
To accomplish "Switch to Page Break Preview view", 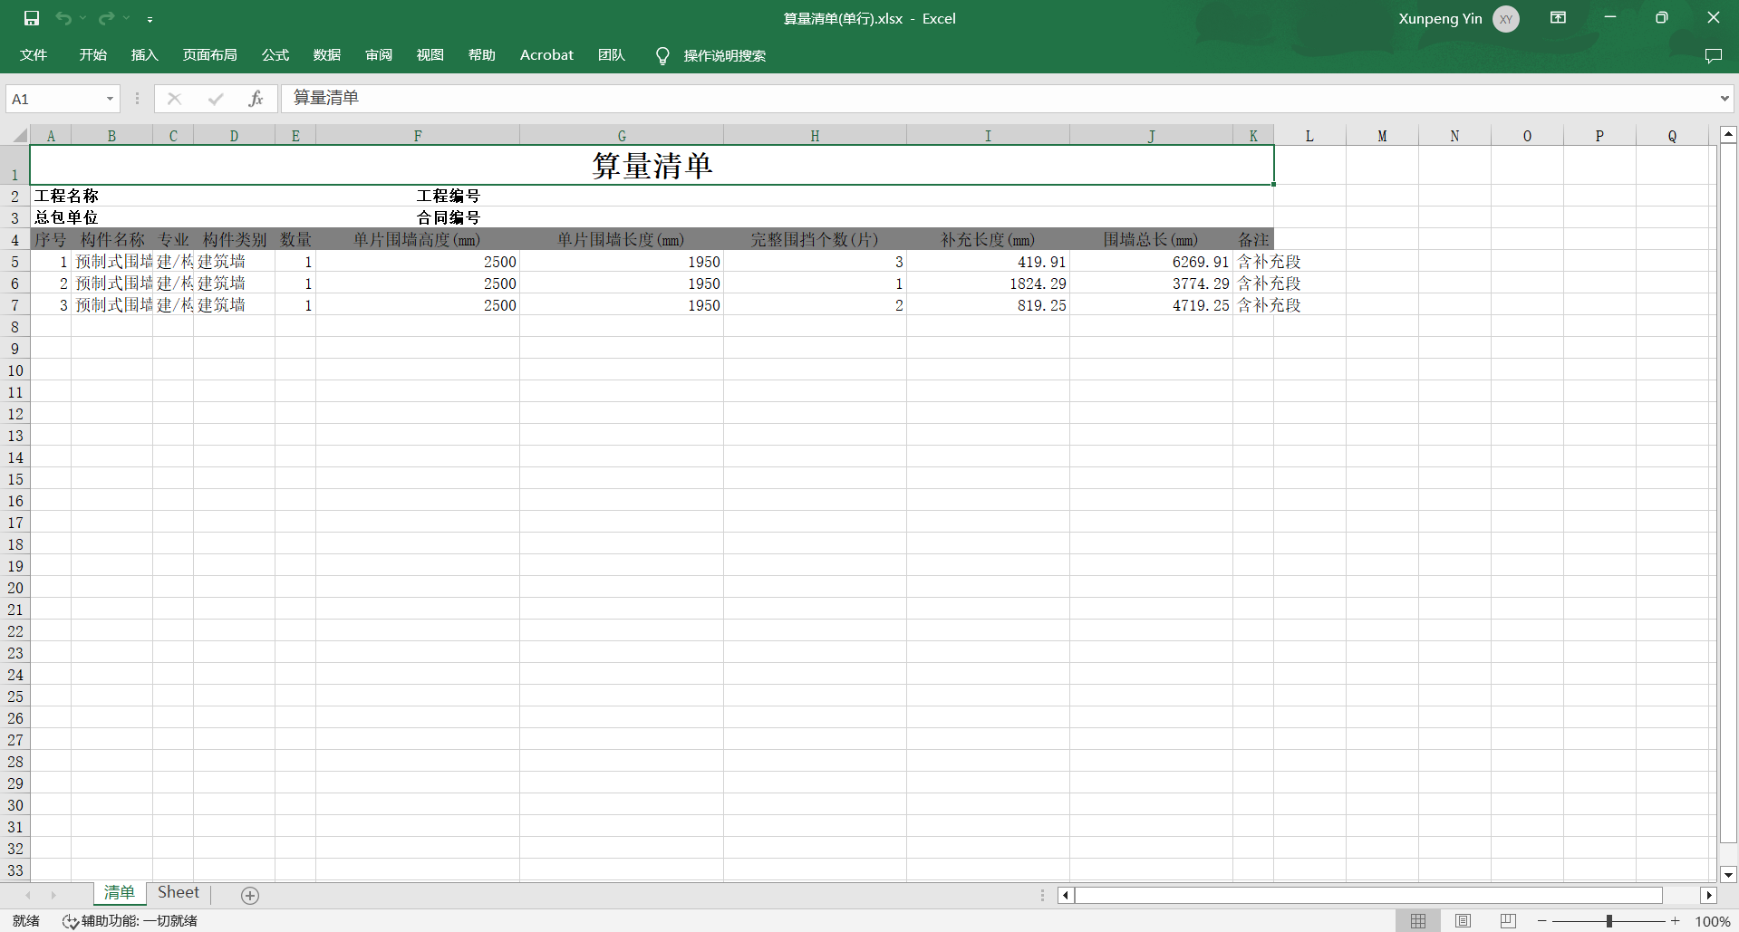I will (1507, 921).
